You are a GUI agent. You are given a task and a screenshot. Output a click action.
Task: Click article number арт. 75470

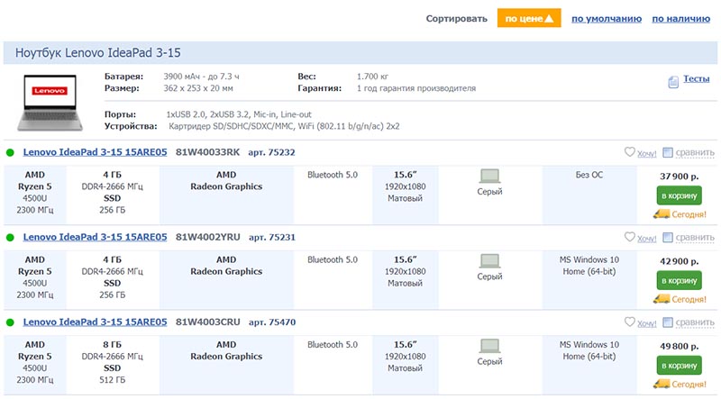(x=272, y=322)
